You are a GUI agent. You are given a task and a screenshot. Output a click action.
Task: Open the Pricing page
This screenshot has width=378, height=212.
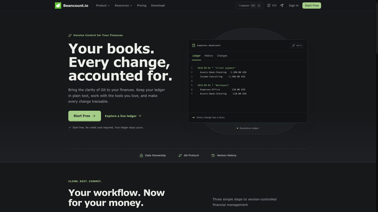tap(142, 6)
